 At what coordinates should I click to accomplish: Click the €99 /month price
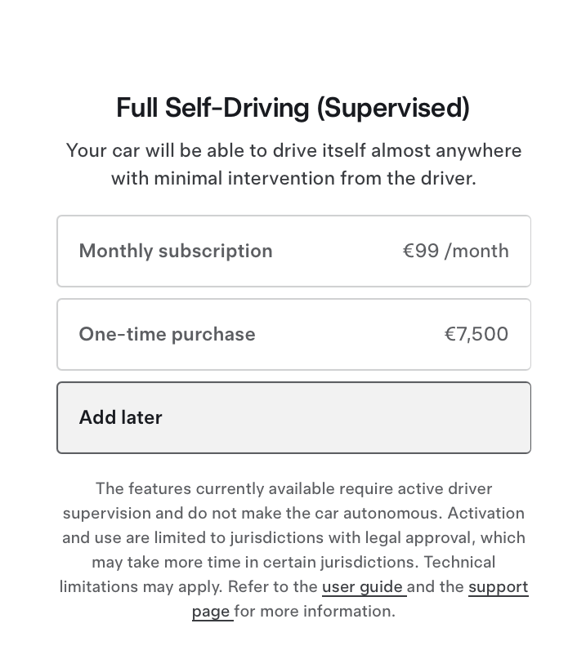(x=455, y=252)
